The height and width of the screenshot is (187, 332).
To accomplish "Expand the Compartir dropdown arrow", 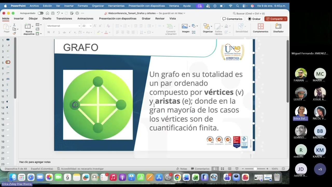I will (285, 19).
